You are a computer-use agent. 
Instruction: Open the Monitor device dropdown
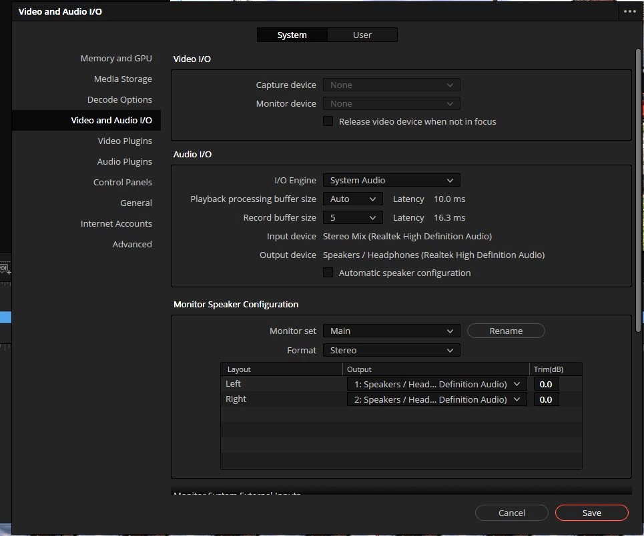[x=392, y=104]
